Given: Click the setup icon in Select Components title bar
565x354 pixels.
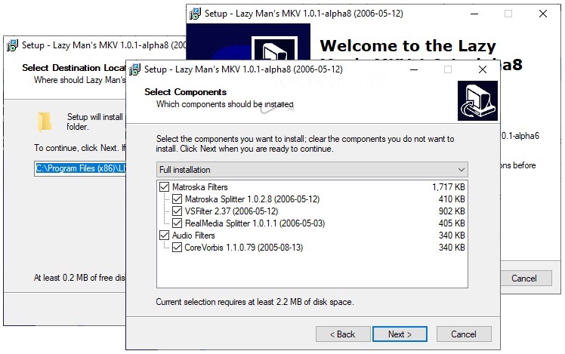Looking at the screenshot, I should pyautogui.click(x=135, y=69).
